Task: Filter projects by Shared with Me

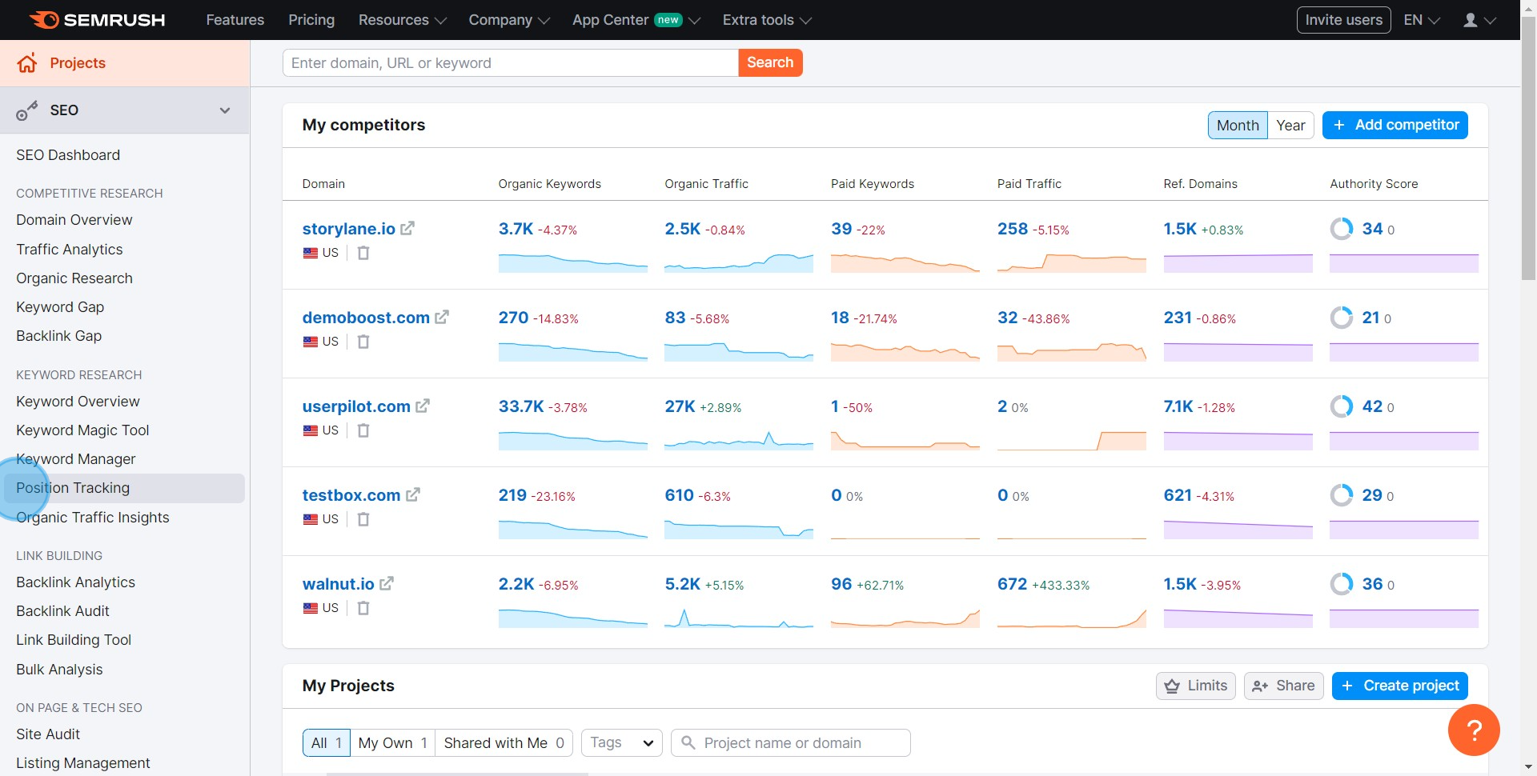Action: coord(504,742)
